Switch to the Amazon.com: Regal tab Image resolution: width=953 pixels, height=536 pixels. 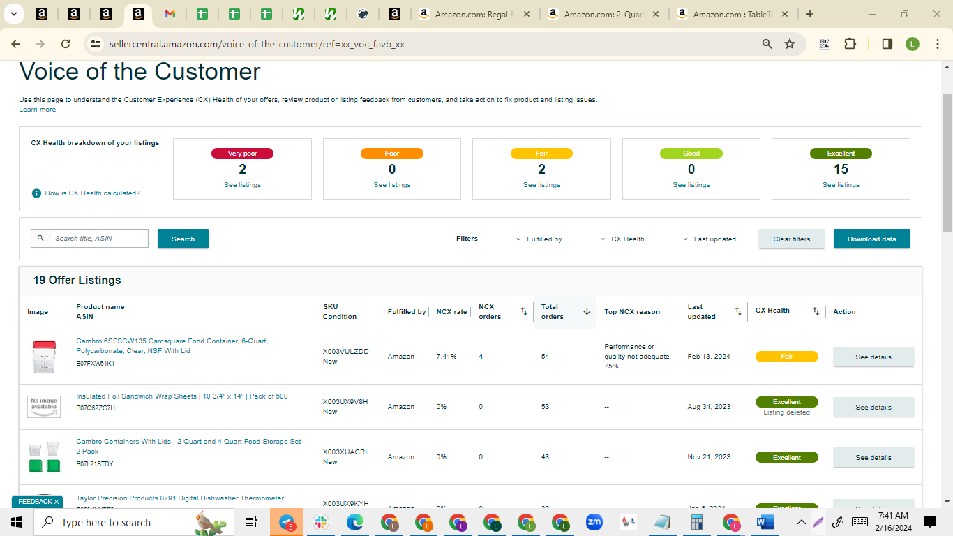[474, 14]
